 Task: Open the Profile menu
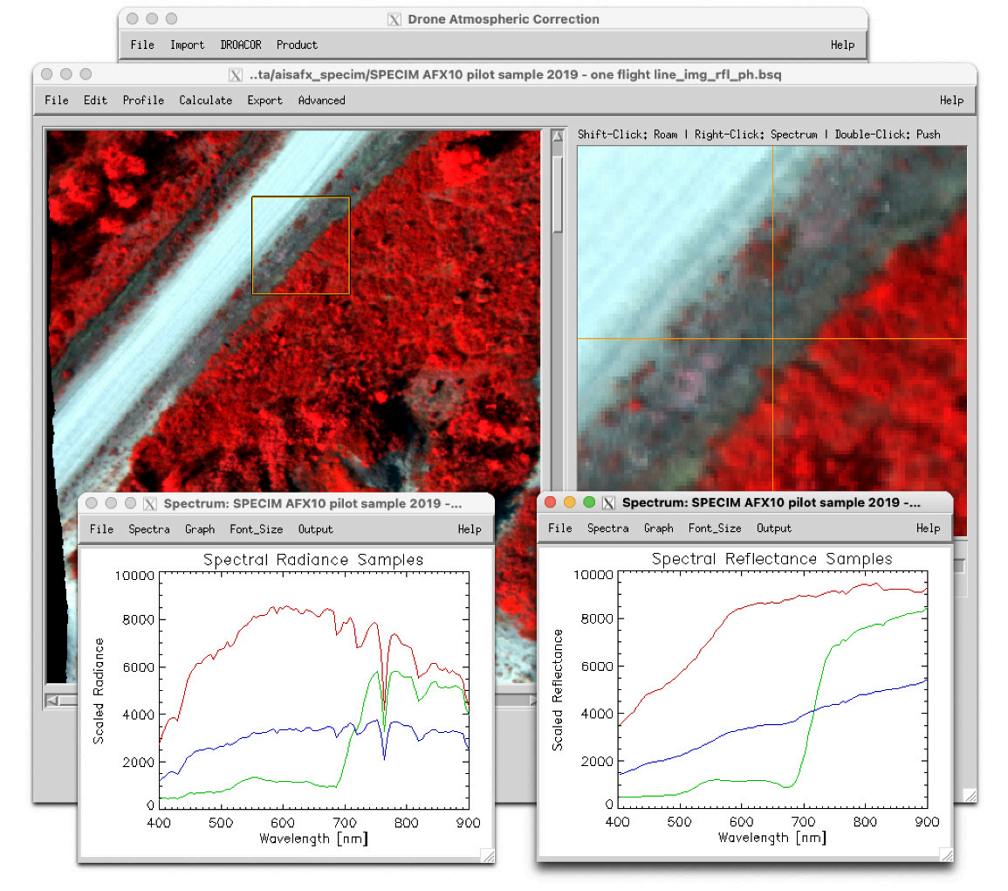point(143,100)
